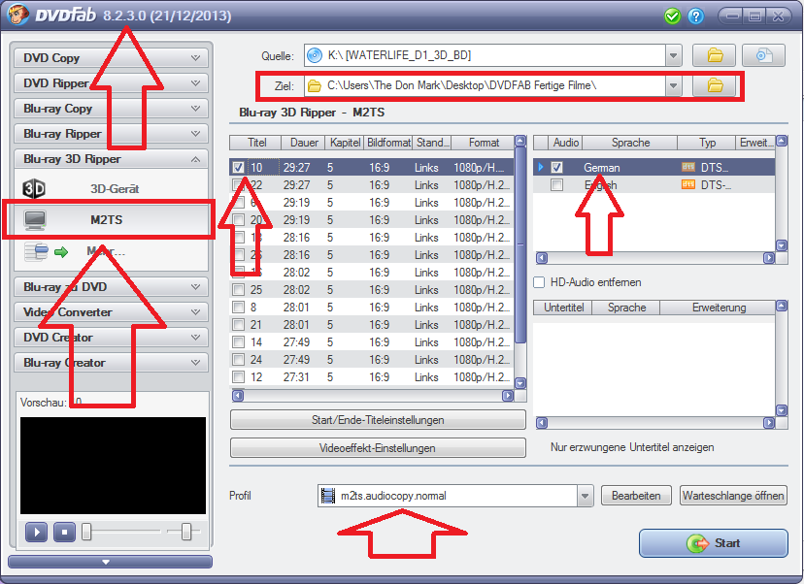This screenshot has height=584, width=804.
Task: Expand the DVD Copy section
Action: pyautogui.click(x=112, y=58)
